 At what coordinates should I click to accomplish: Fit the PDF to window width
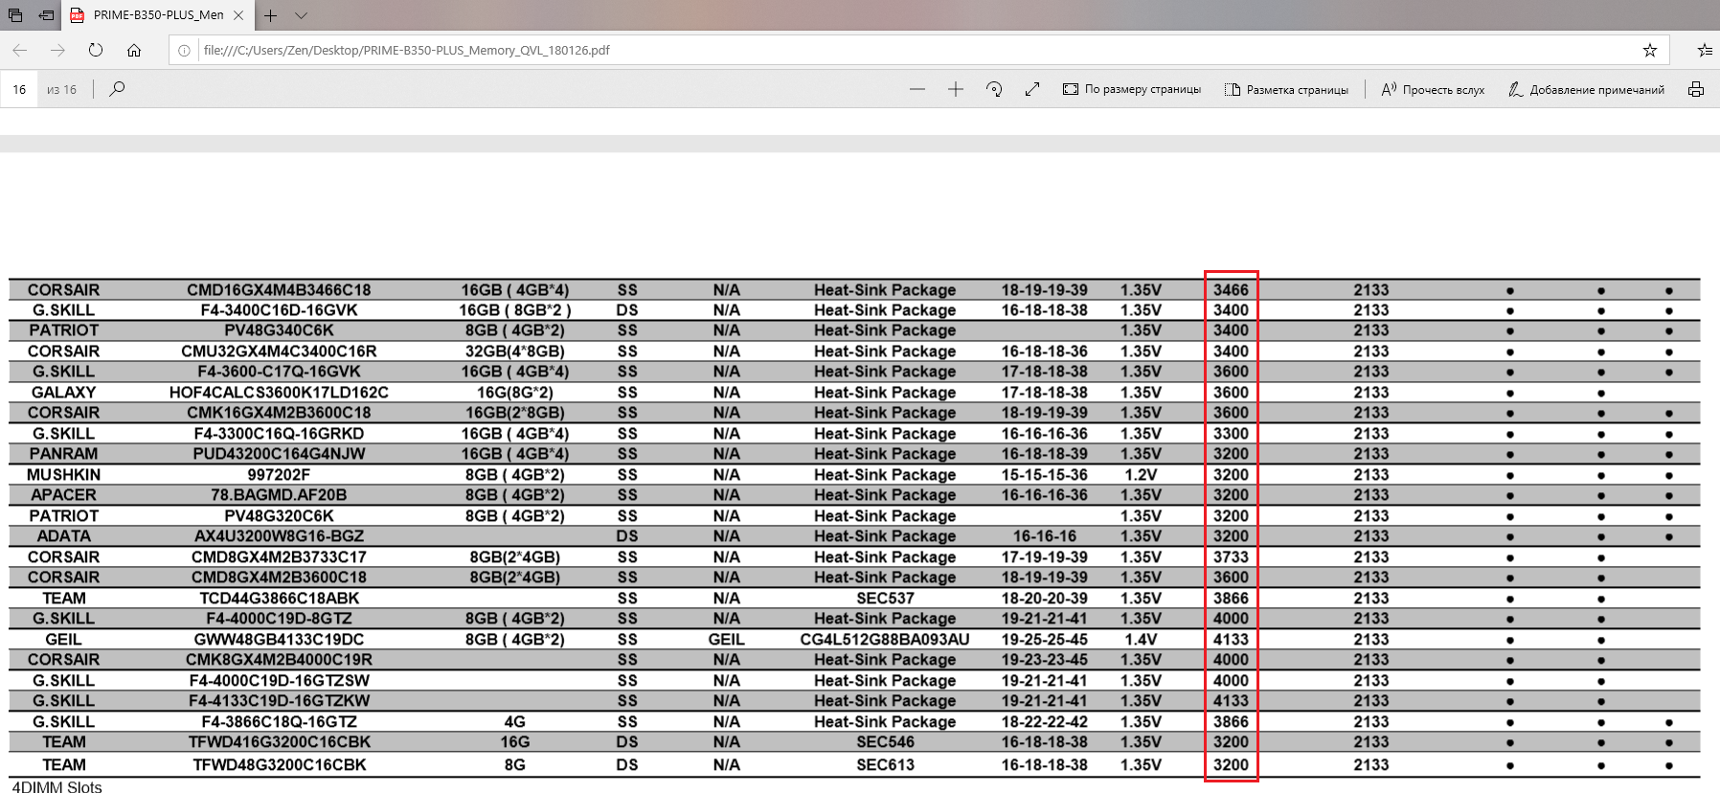[1032, 89]
